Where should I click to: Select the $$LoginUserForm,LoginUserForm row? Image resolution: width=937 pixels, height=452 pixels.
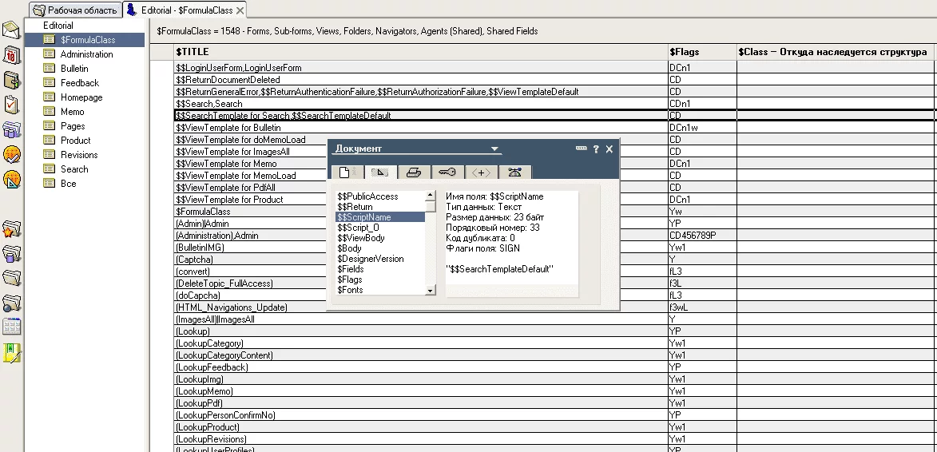click(238, 68)
